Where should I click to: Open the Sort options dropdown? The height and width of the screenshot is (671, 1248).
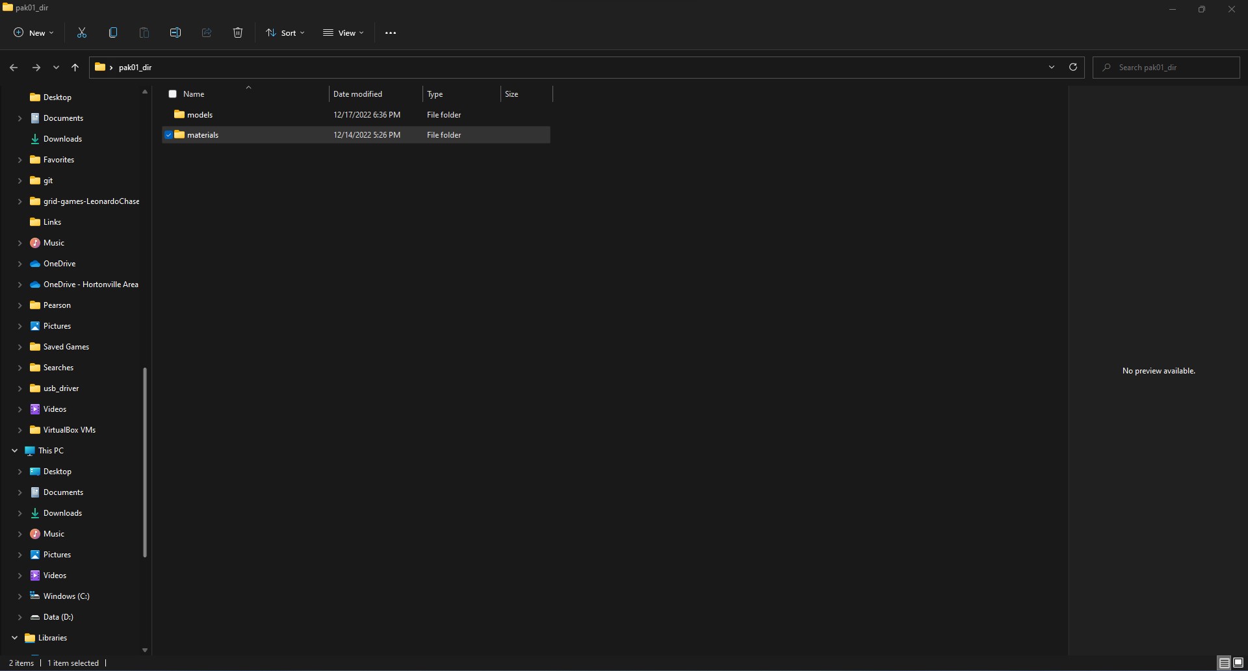285,32
